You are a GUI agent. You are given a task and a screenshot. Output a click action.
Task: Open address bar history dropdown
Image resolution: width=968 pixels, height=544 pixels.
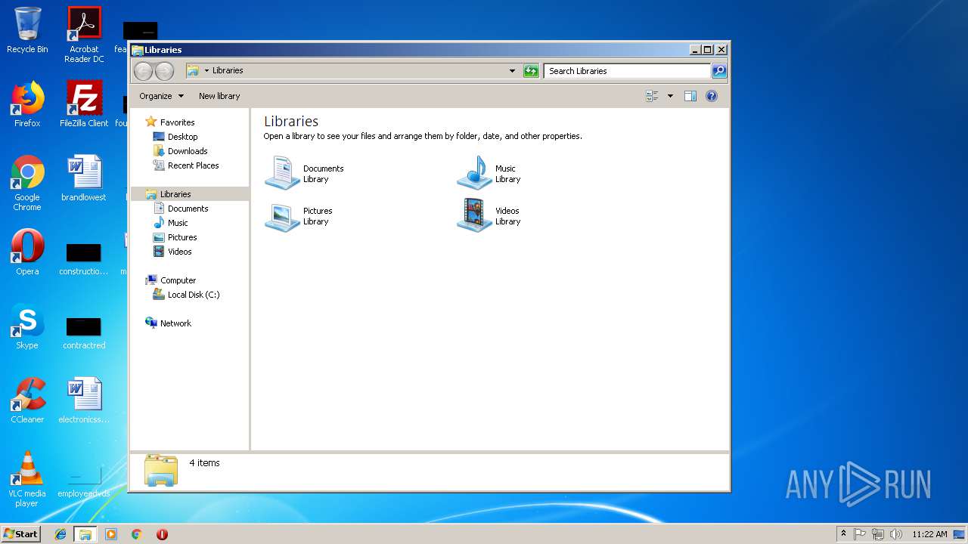pyautogui.click(x=512, y=71)
